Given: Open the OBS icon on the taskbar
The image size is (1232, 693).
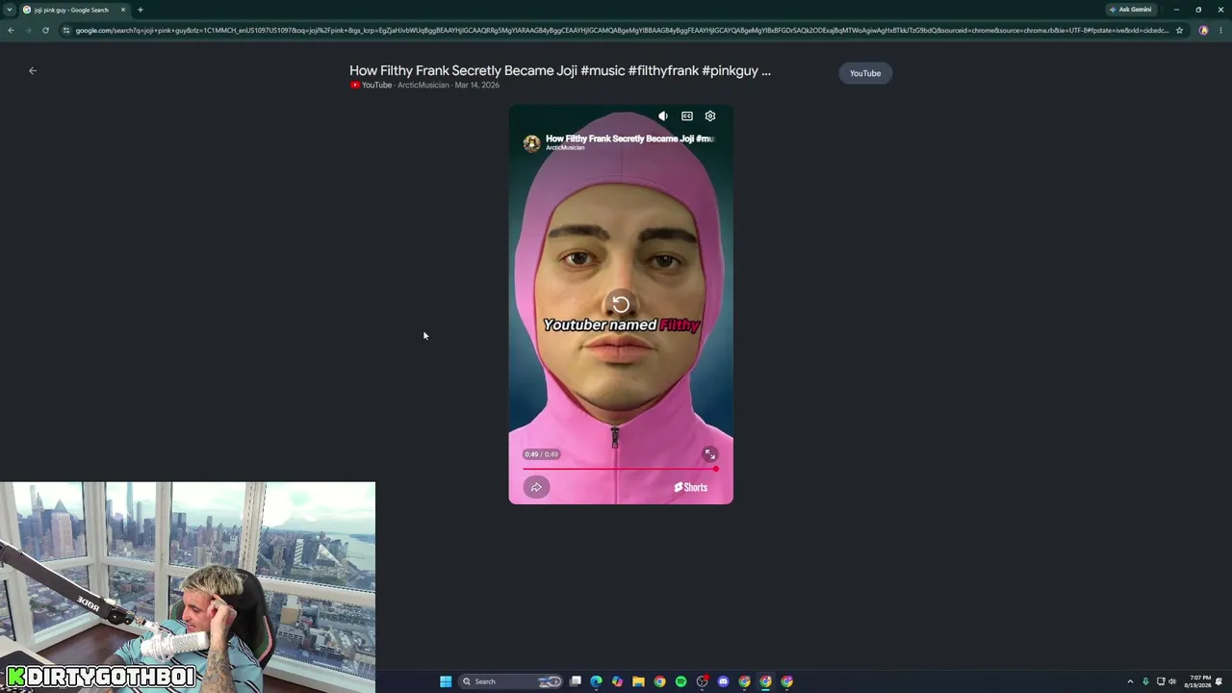Looking at the screenshot, I should click(702, 681).
